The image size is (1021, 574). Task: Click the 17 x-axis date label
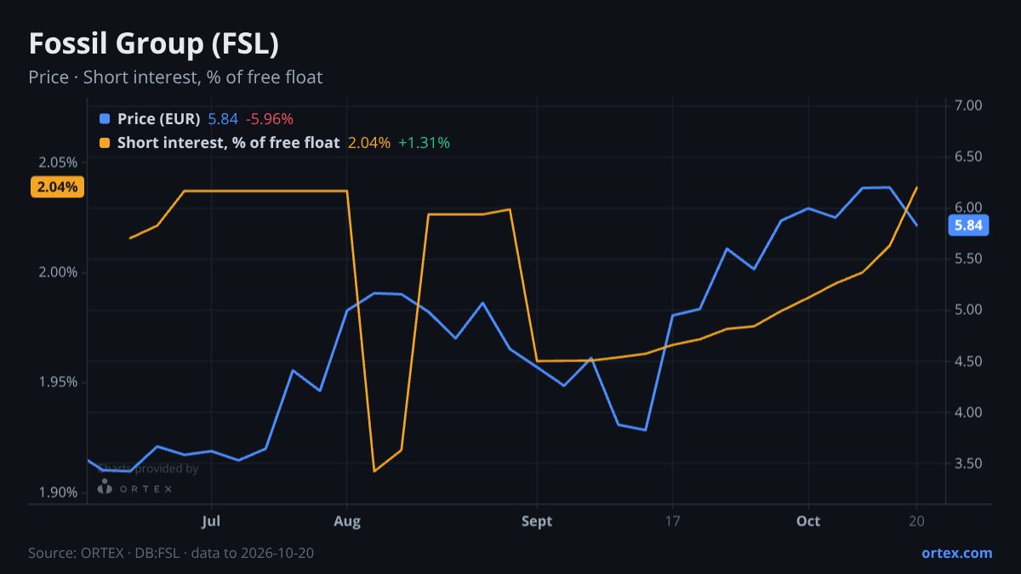(672, 520)
